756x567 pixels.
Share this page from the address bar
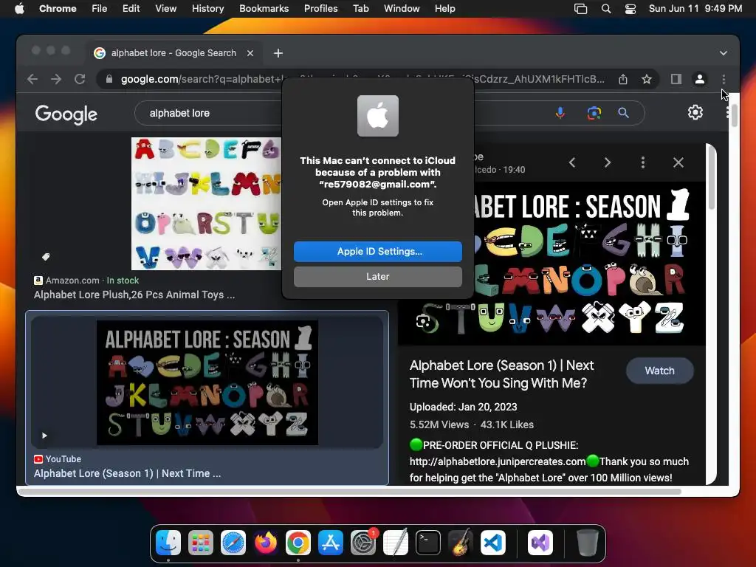[x=623, y=79]
